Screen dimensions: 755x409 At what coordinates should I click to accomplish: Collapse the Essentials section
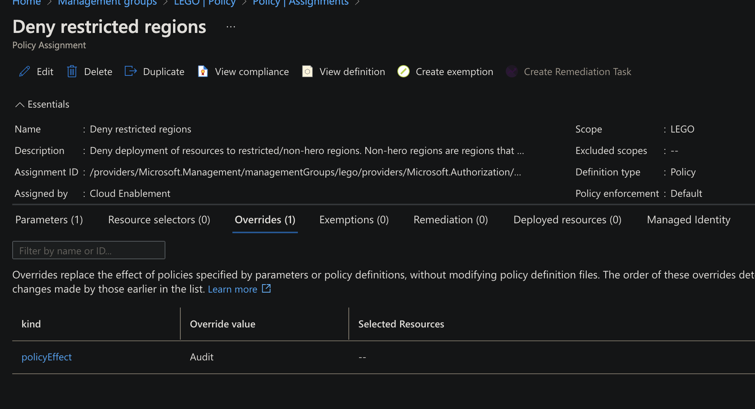point(20,104)
